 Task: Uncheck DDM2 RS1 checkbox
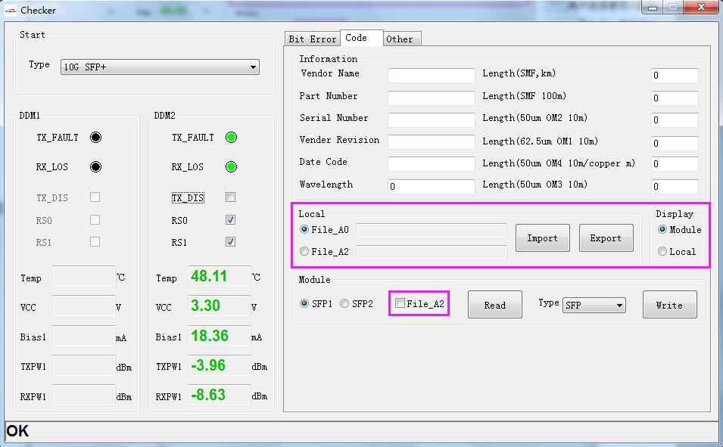[231, 242]
